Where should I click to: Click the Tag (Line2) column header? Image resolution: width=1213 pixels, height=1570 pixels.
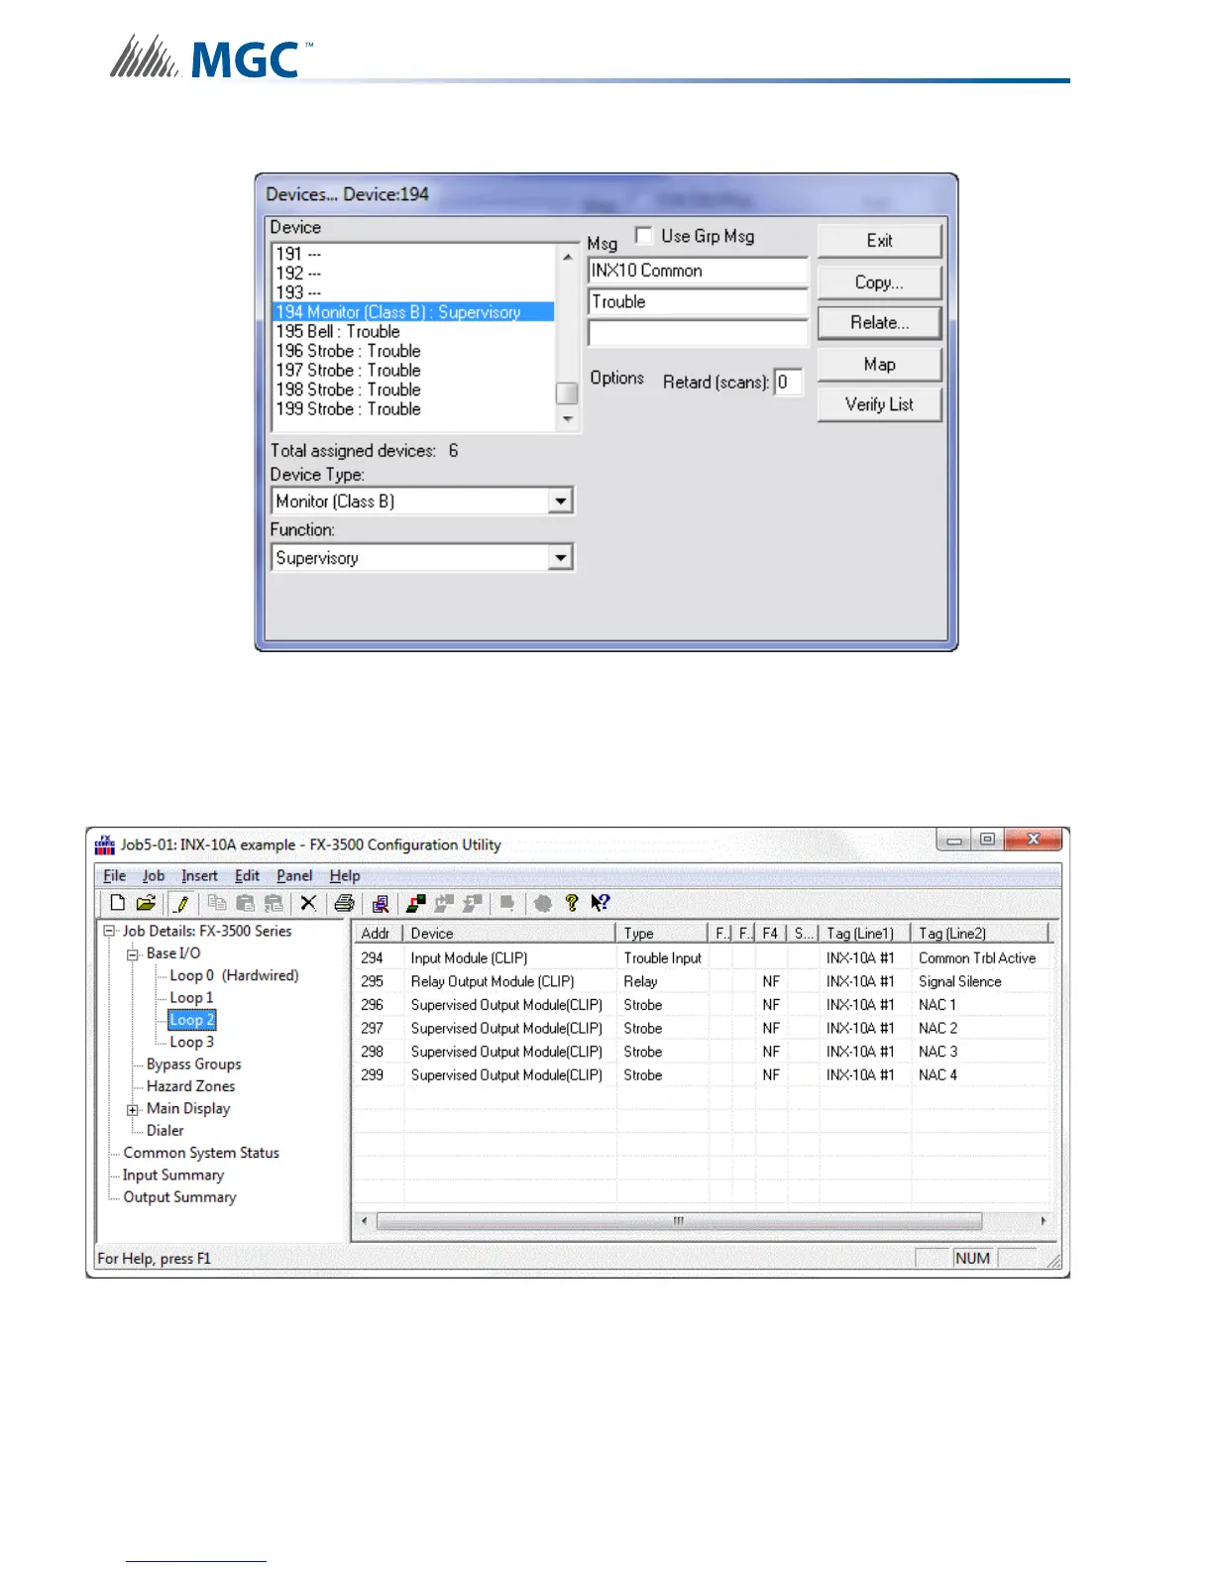tap(979, 933)
